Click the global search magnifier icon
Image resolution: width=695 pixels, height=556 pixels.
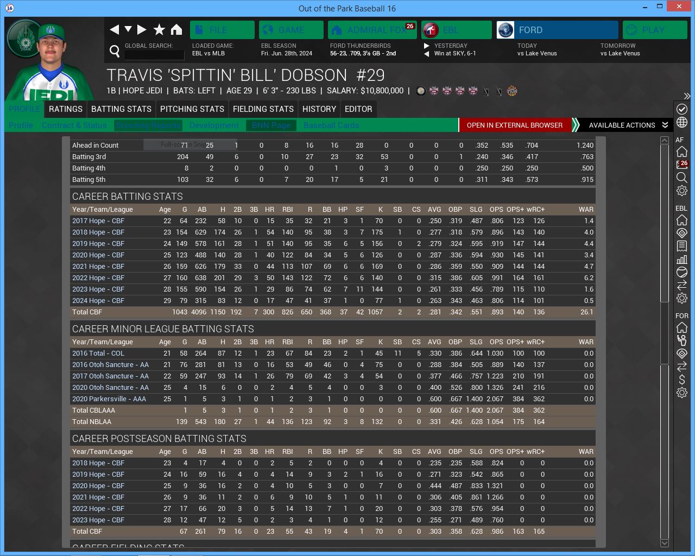(115, 51)
